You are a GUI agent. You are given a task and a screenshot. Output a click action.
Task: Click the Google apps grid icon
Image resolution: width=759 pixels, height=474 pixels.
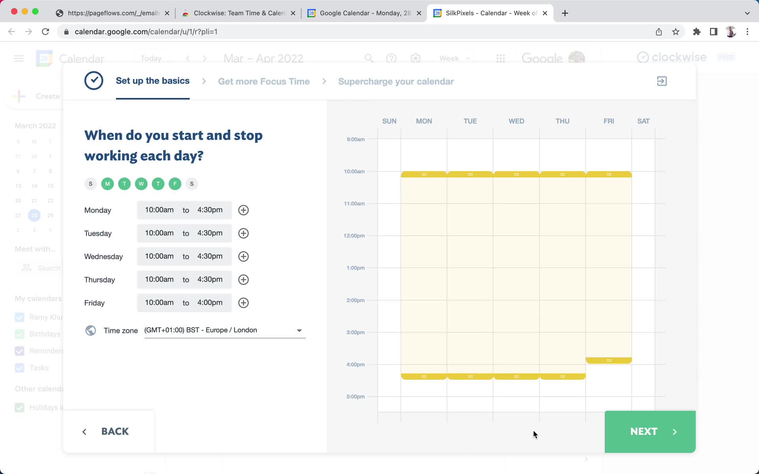(x=500, y=58)
